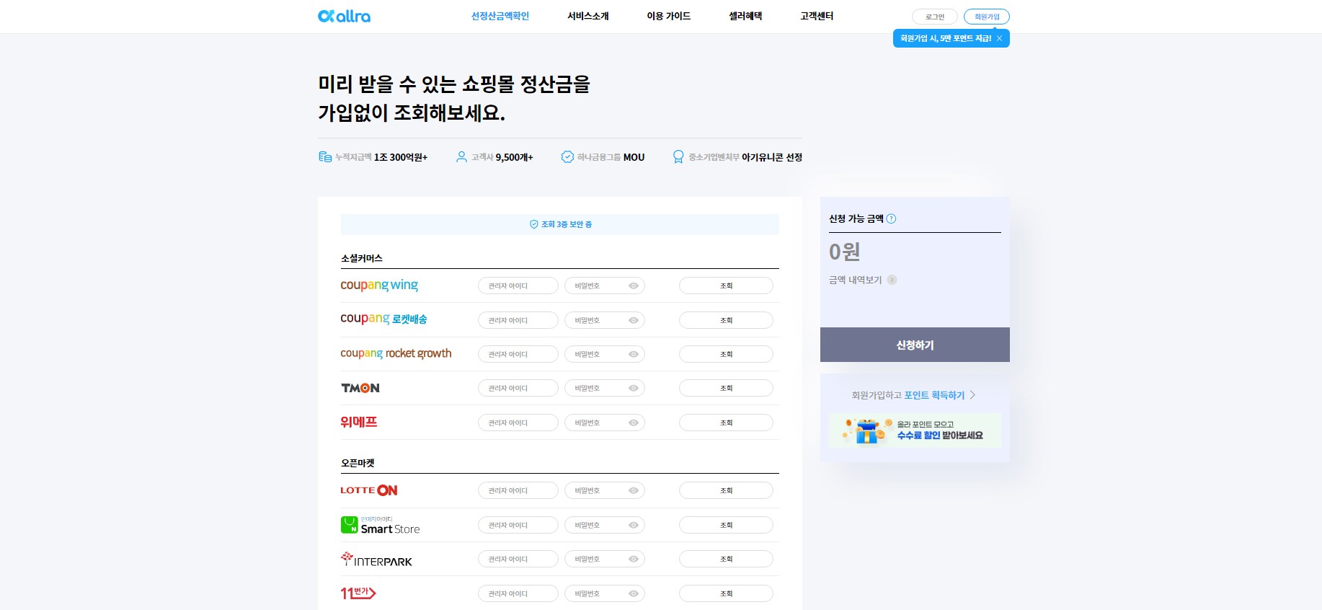Screen dimensions: 1322x610
Task: Focus password field for coupang wing
Action: [x=605, y=286]
